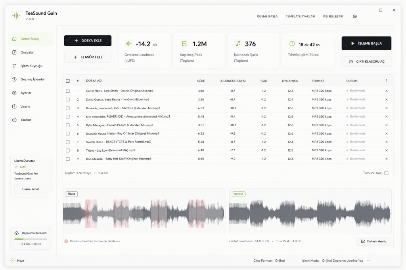Remove the Tiësto - Lay Low row
406x270 pixels.
(386, 150)
